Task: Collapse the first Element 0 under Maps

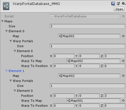Action: (6, 31)
